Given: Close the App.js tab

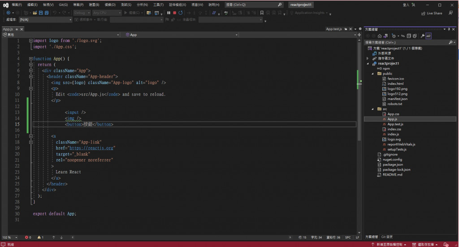Looking at the screenshot, I should (x=22, y=29).
